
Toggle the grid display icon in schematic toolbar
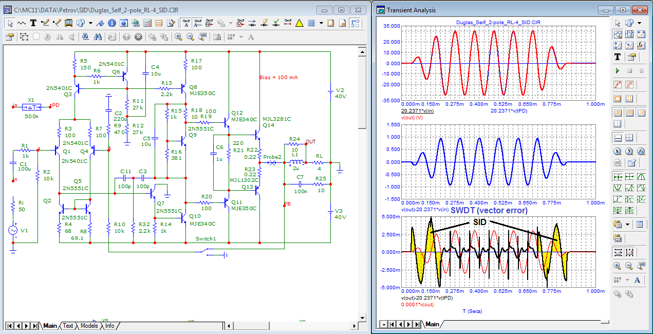311,23
